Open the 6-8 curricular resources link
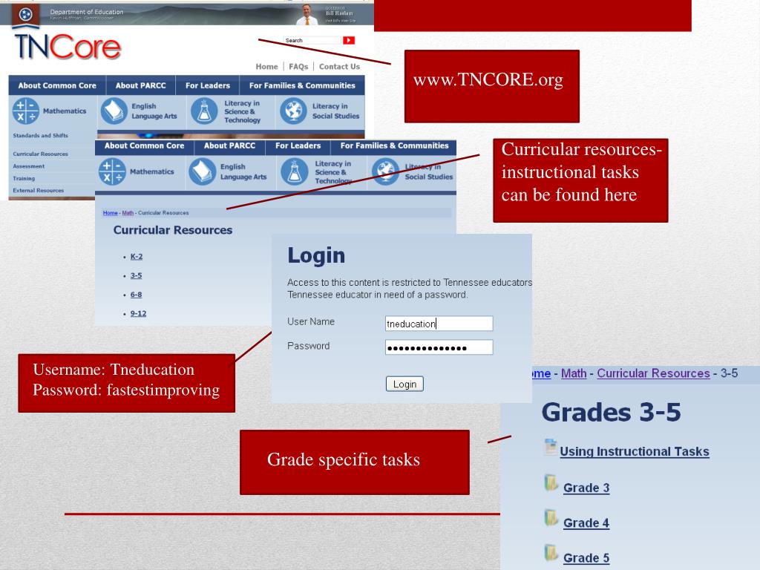The width and height of the screenshot is (760, 570). pos(136,294)
